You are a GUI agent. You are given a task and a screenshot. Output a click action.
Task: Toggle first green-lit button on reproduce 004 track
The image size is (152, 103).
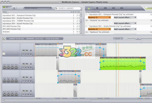23,64
